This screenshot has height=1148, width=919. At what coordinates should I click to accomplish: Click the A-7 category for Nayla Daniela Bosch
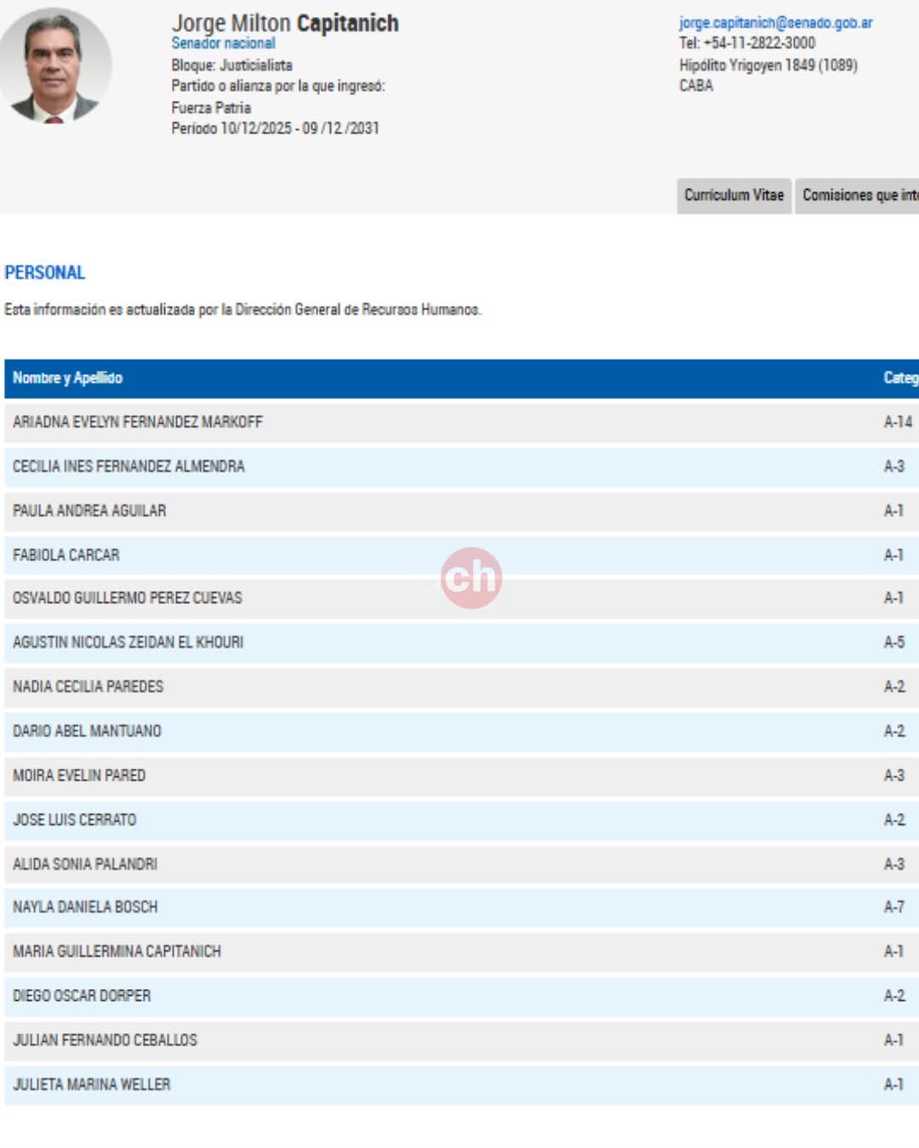click(893, 907)
